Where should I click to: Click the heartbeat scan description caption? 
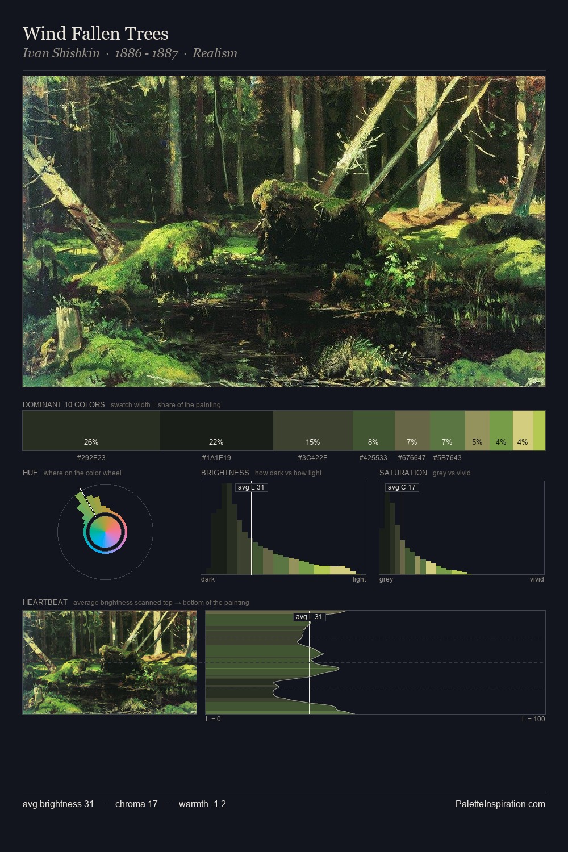click(161, 603)
